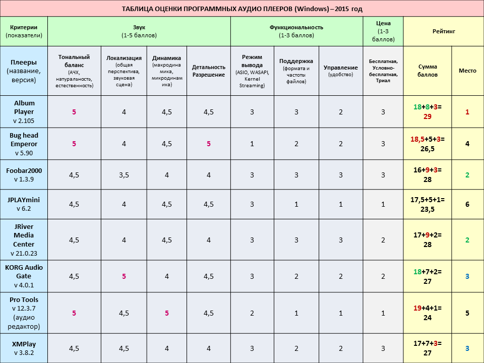Click Bug head Emperor's output mode score "1"

click(252, 144)
